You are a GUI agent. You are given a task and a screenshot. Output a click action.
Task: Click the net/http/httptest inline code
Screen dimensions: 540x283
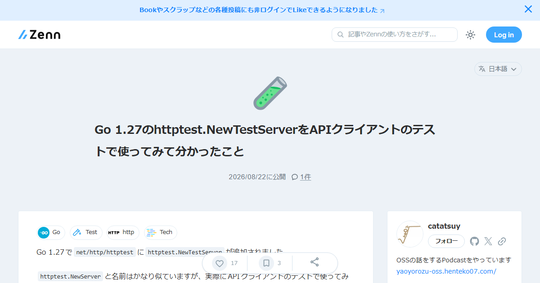pos(105,252)
